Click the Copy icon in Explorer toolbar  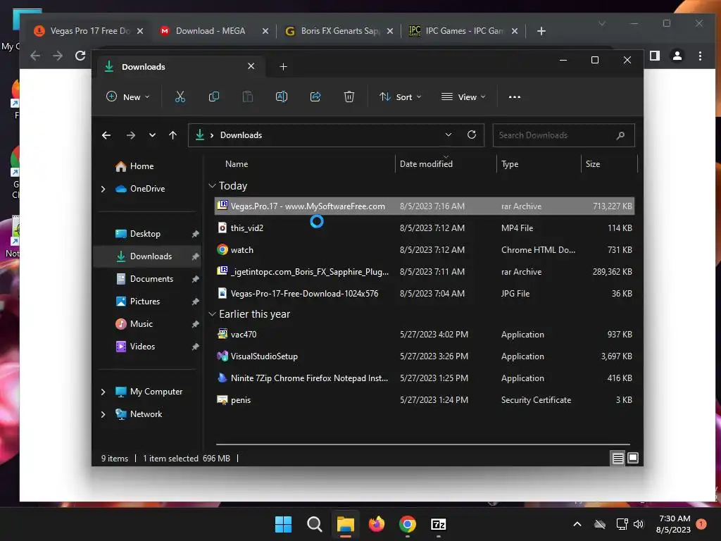(x=214, y=97)
